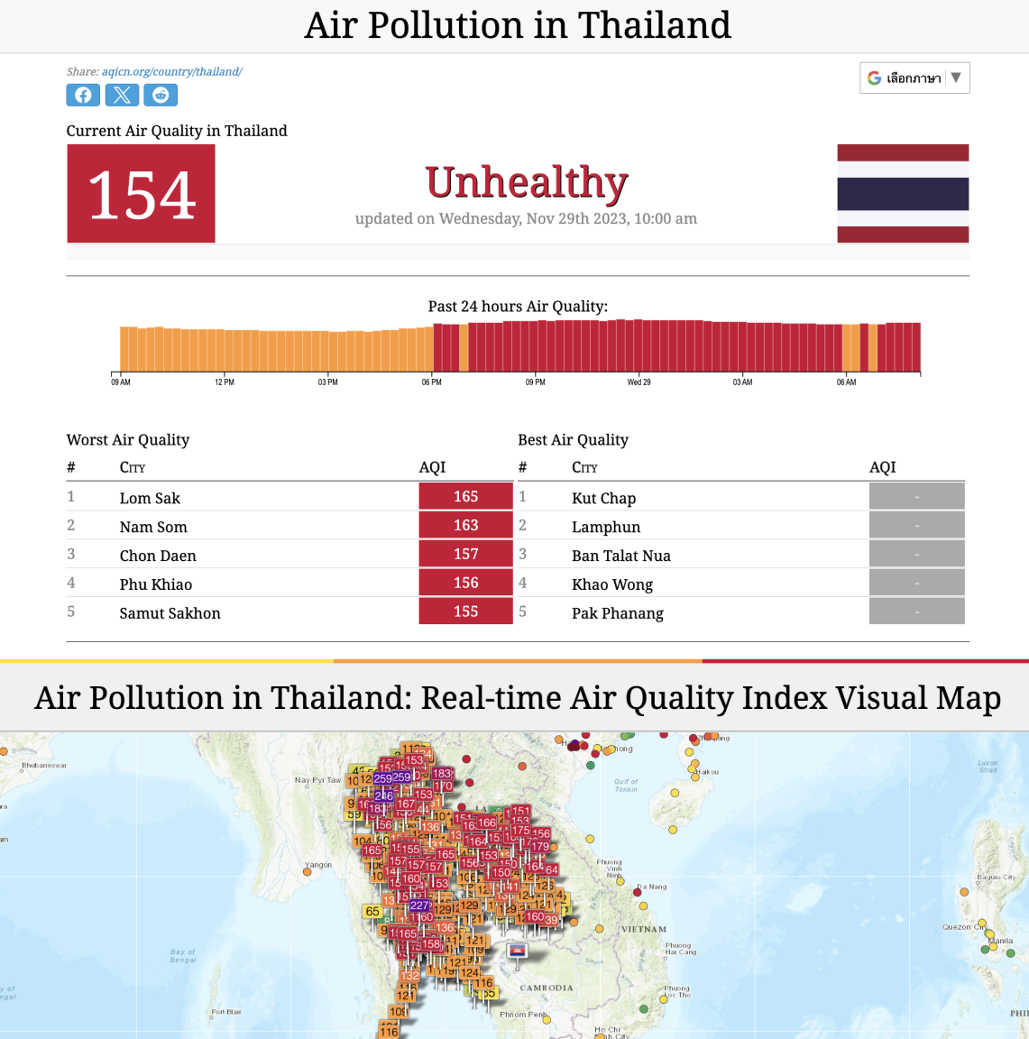Click the yellow 65 AQI map marker
This screenshot has width=1029, height=1039.
[x=372, y=911]
